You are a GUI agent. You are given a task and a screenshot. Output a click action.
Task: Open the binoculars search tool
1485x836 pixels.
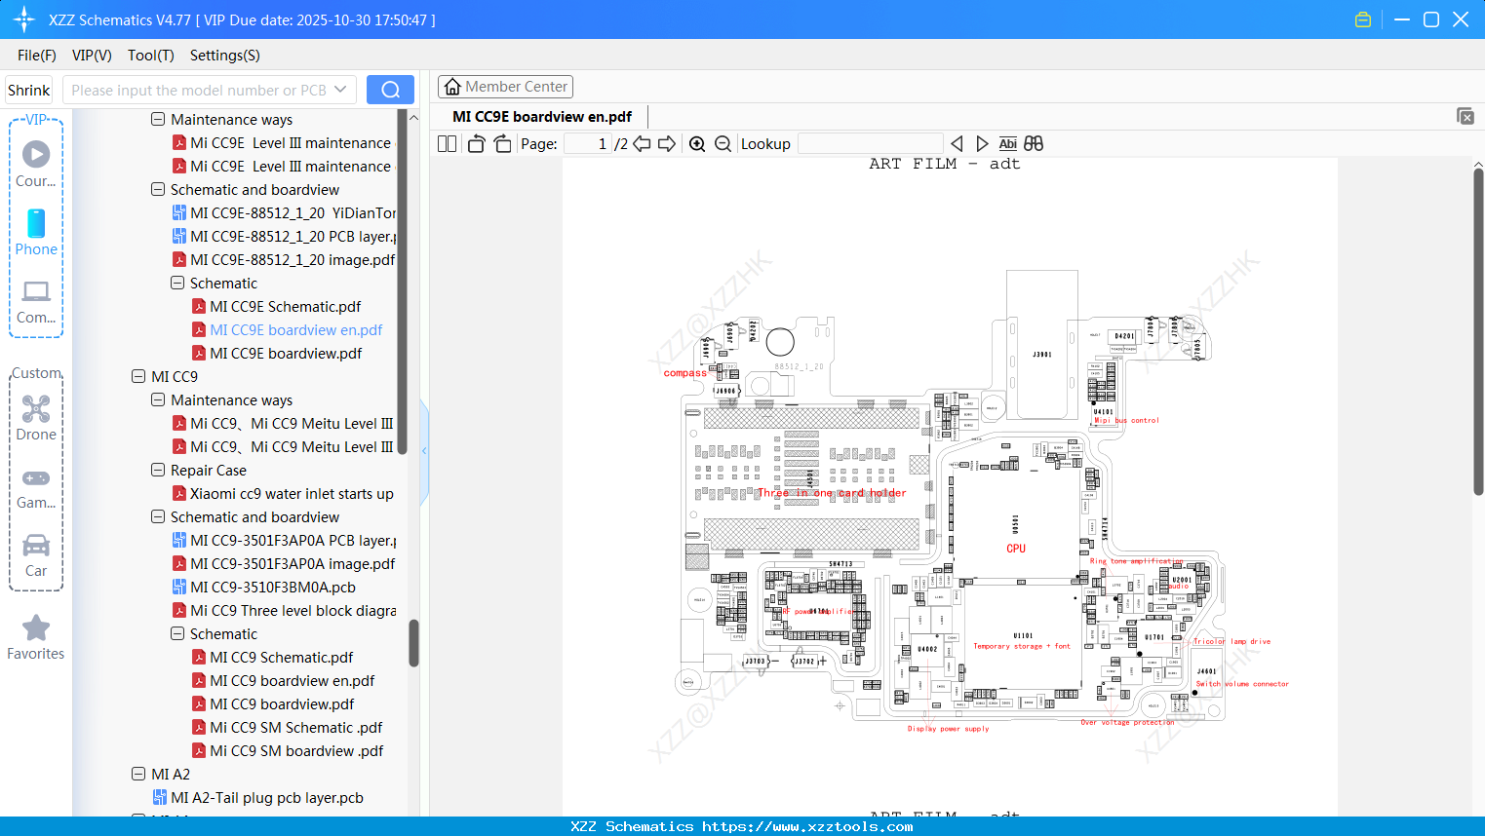coord(1034,143)
